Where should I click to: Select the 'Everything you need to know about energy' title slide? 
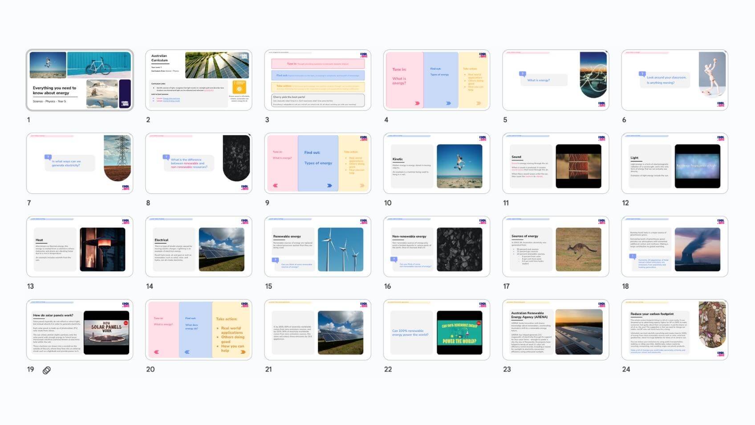80,80
